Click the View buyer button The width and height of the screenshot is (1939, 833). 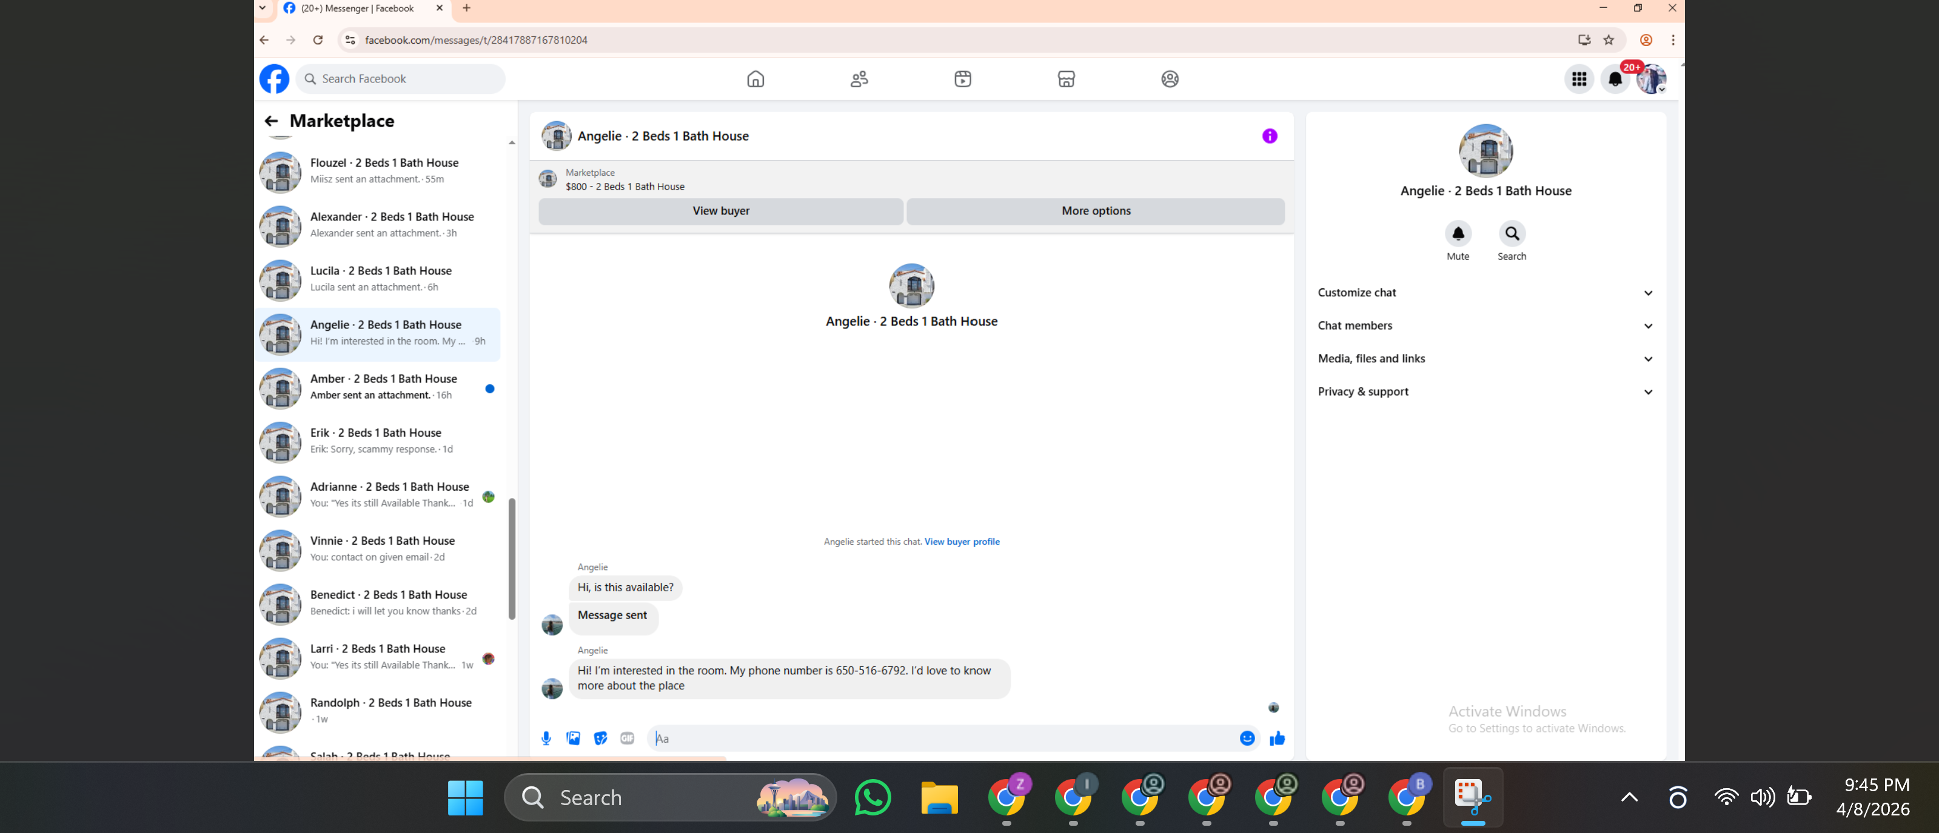tap(720, 211)
